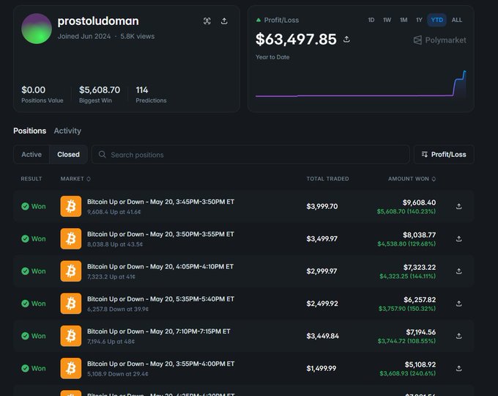
Task: Select the ALL time range
Action: (x=457, y=20)
